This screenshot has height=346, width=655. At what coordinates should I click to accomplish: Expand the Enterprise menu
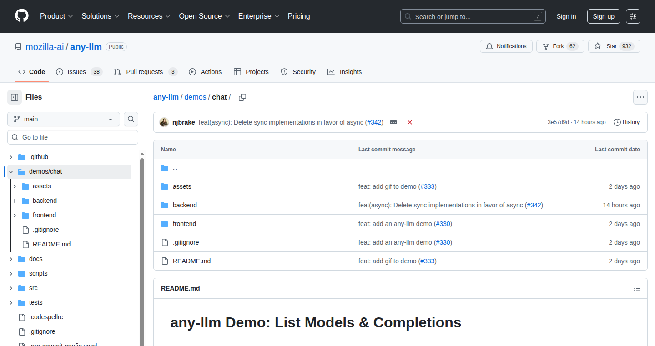(x=259, y=16)
